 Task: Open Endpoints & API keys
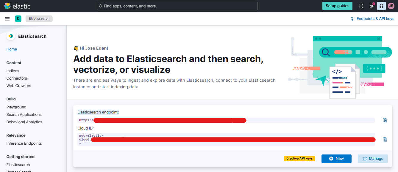(x=372, y=19)
